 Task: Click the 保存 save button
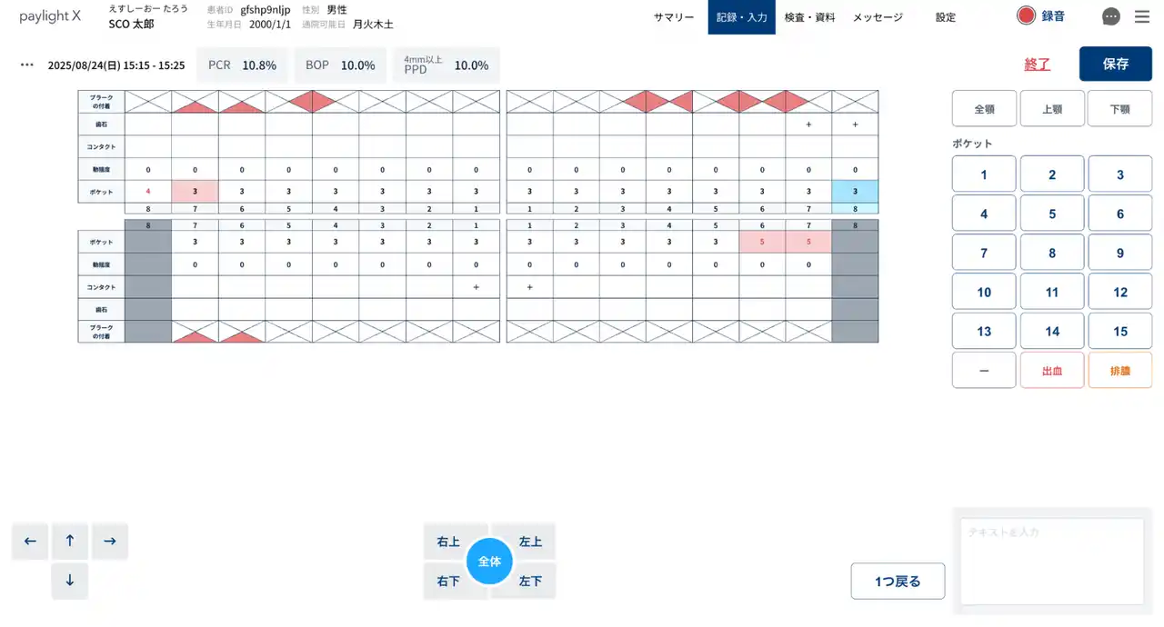(x=1115, y=65)
